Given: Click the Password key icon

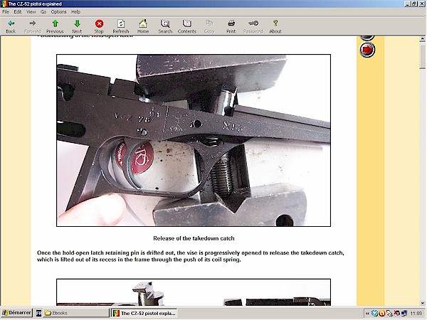Looking at the screenshot, I should 253,26.
